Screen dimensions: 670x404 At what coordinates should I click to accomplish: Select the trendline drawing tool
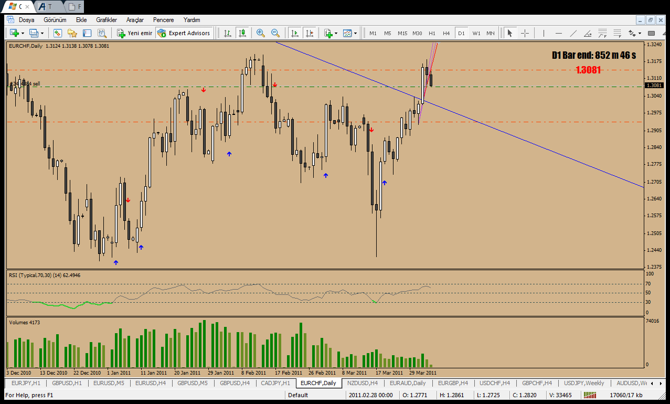point(573,33)
